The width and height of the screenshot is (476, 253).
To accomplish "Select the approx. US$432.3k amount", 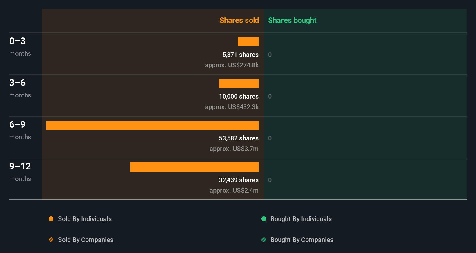I will [x=232, y=107].
